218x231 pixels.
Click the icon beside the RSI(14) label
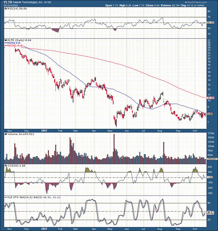6,9
